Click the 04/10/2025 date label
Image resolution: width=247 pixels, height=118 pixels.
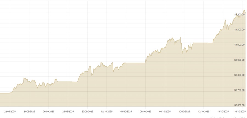pos(126,111)
